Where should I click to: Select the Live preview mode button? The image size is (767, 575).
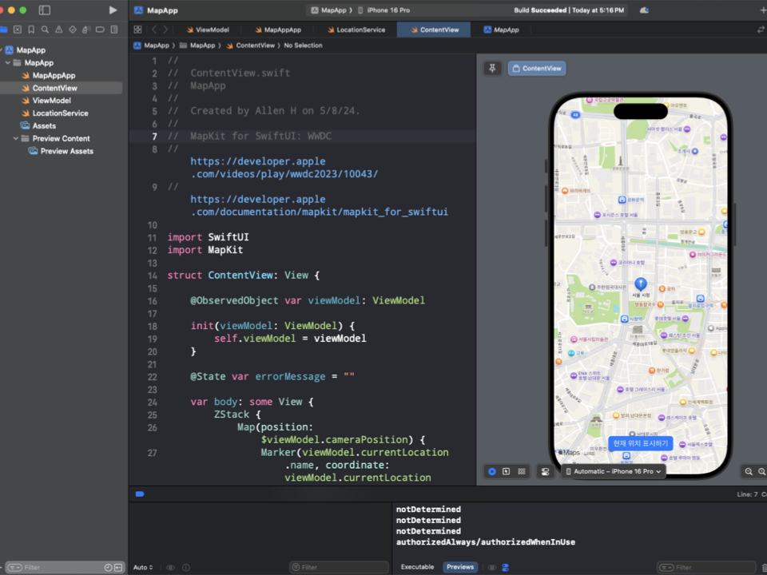[x=492, y=471]
